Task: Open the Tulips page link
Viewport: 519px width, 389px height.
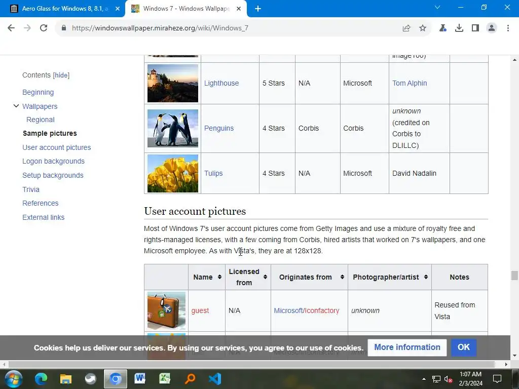Action: click(213, 173)
